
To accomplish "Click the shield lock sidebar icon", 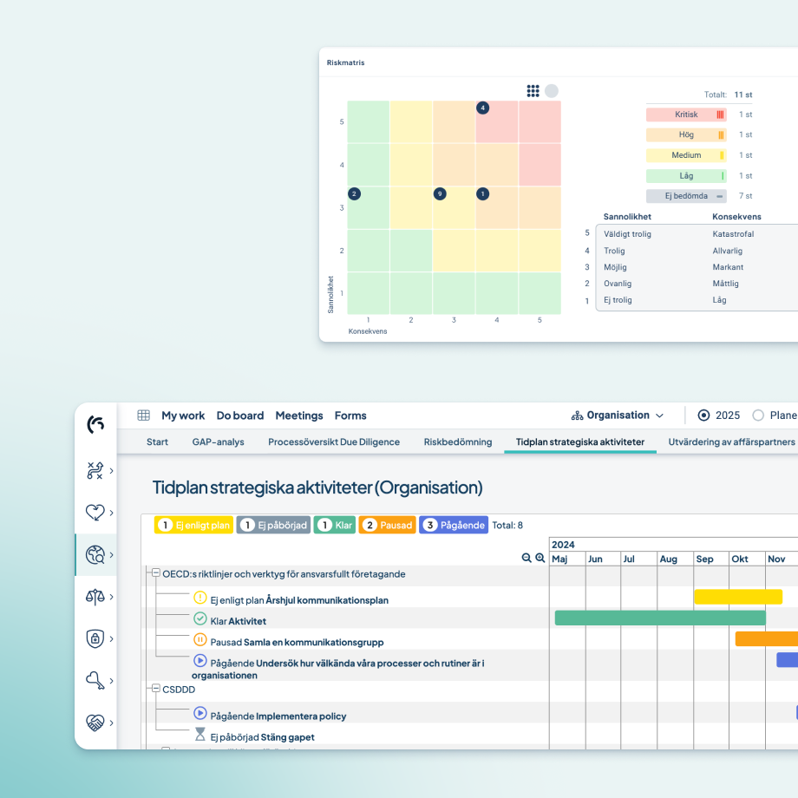I will 95,638.
